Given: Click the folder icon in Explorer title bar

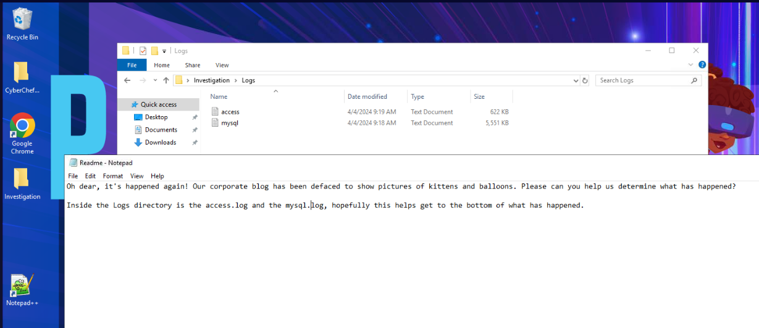Looking at the screenshot, I should coord(126,51).
